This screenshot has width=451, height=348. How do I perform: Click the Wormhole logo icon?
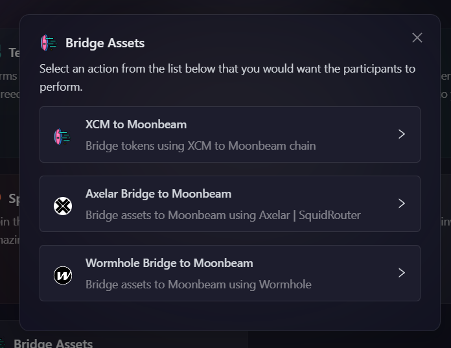pyautogui.click(x=63, y=275)
